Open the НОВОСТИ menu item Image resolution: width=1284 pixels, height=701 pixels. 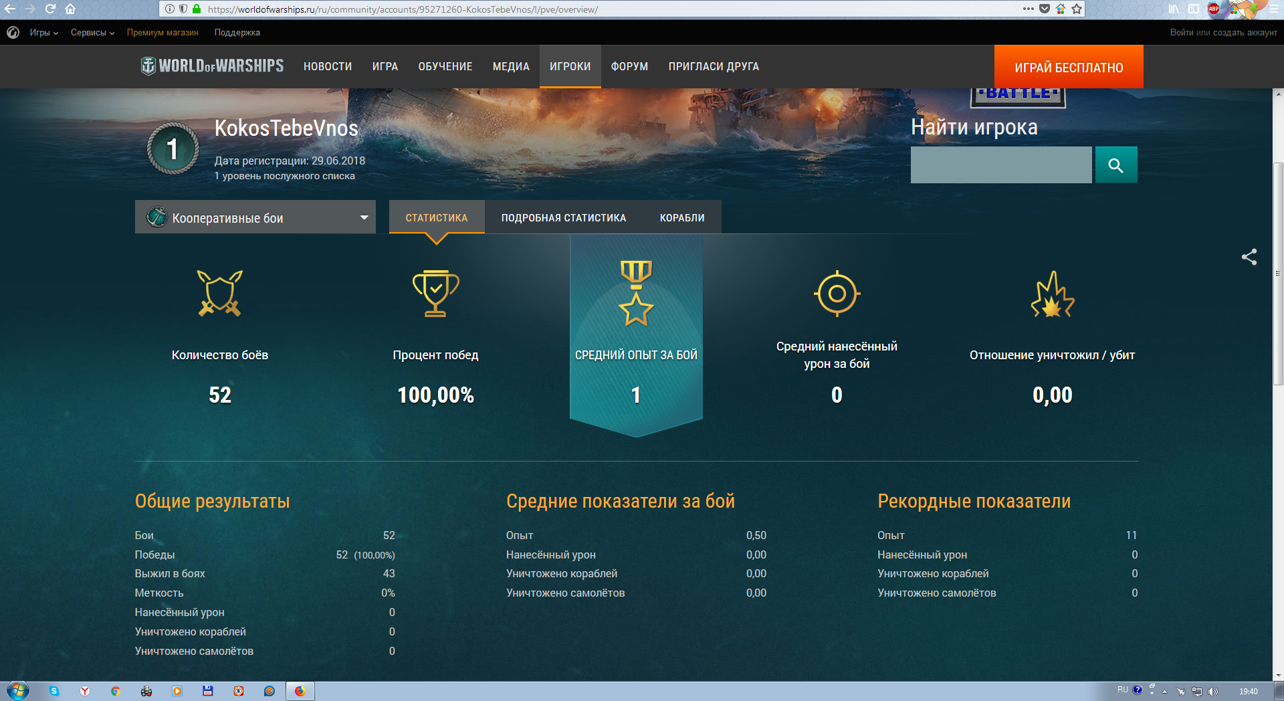coord(328,66)
